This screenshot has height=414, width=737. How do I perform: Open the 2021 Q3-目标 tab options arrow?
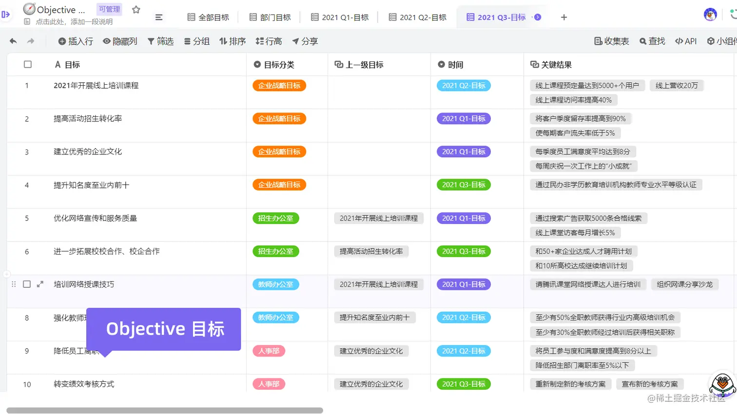click(538, 17)
